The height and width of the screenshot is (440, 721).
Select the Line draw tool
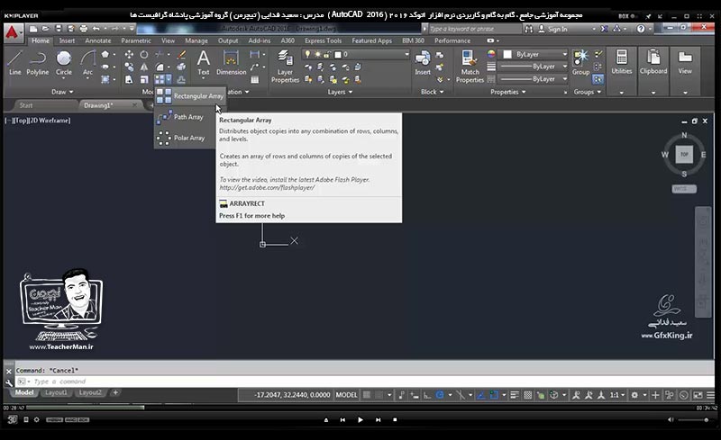click(14, 63)
